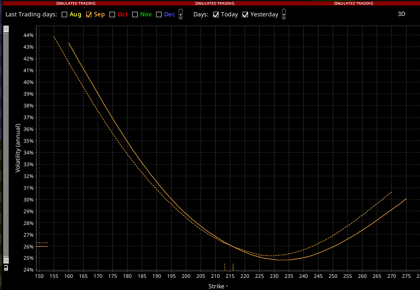Click the 'Last Trading days:' label
This screenshot has width=420, height=290.
coord(31,14)
